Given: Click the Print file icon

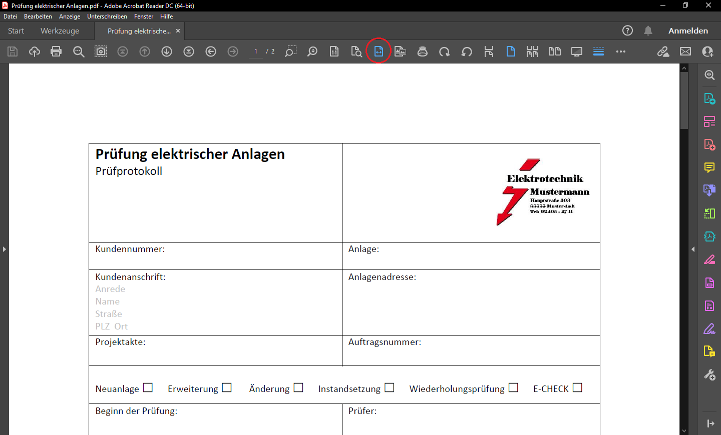Looking at the screenshot, I should pos(56,51).
